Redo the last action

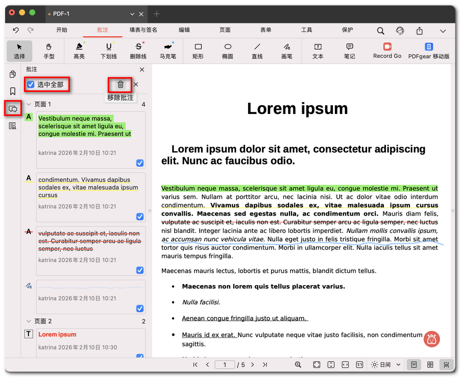coord(31,30)
